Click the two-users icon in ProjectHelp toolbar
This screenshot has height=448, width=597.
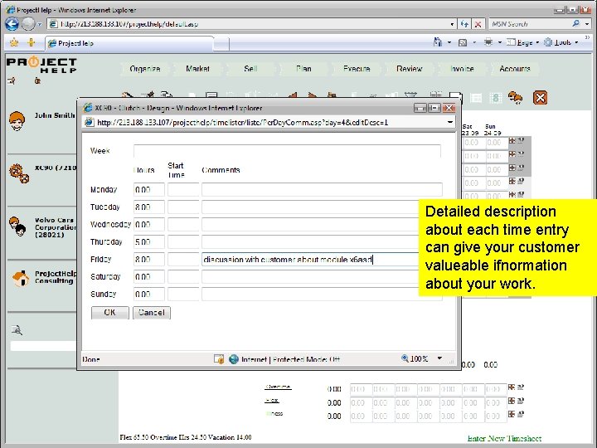[x=516, y=98]
